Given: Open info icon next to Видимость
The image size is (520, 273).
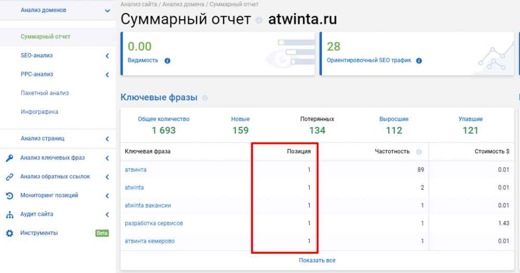Looking at the screenshot, I should (167, 61).
